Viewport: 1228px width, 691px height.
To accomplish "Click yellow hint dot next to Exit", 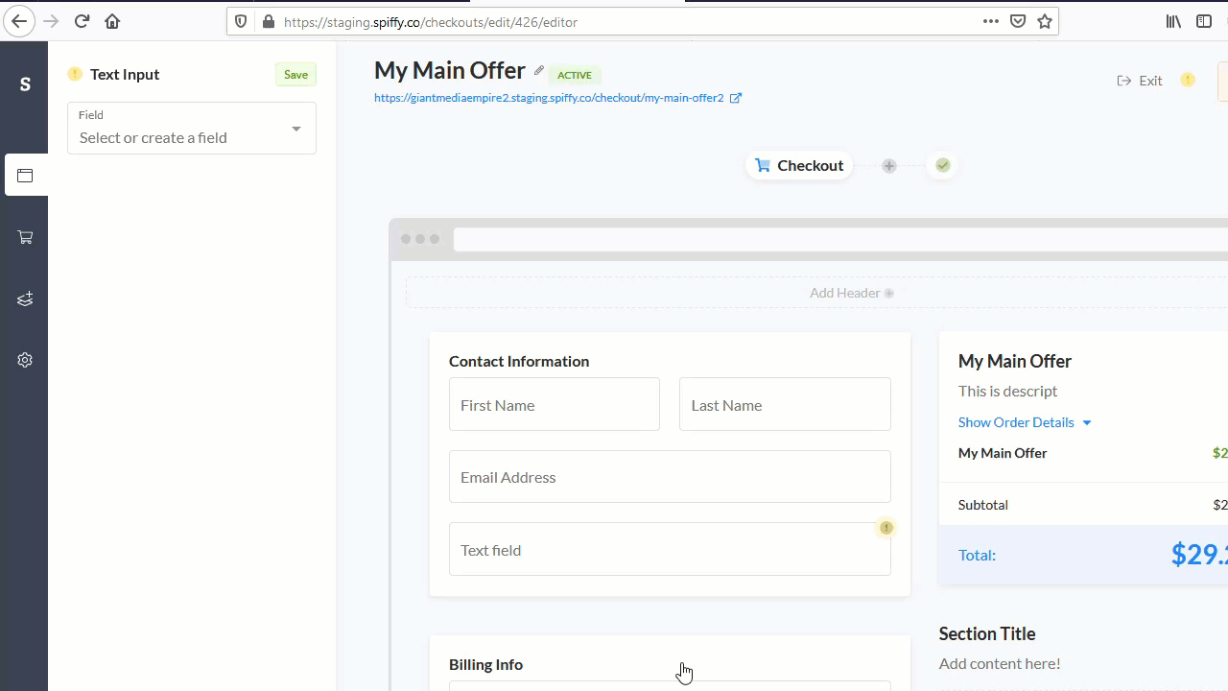I will [x=1188, y=80].
